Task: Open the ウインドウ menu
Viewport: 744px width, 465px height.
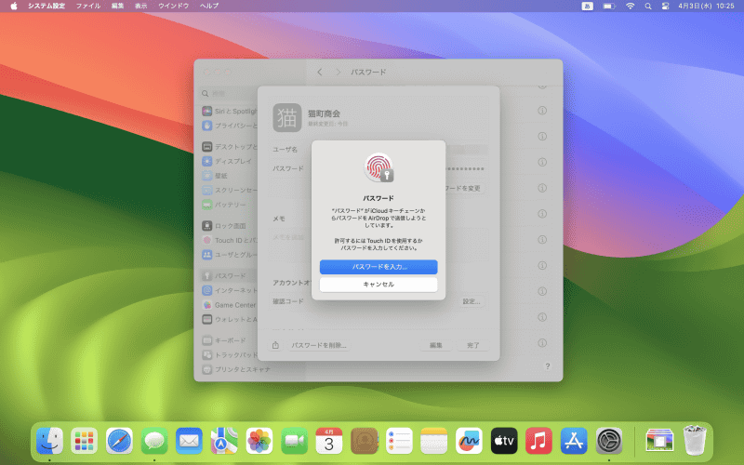Action: point(173,6)
